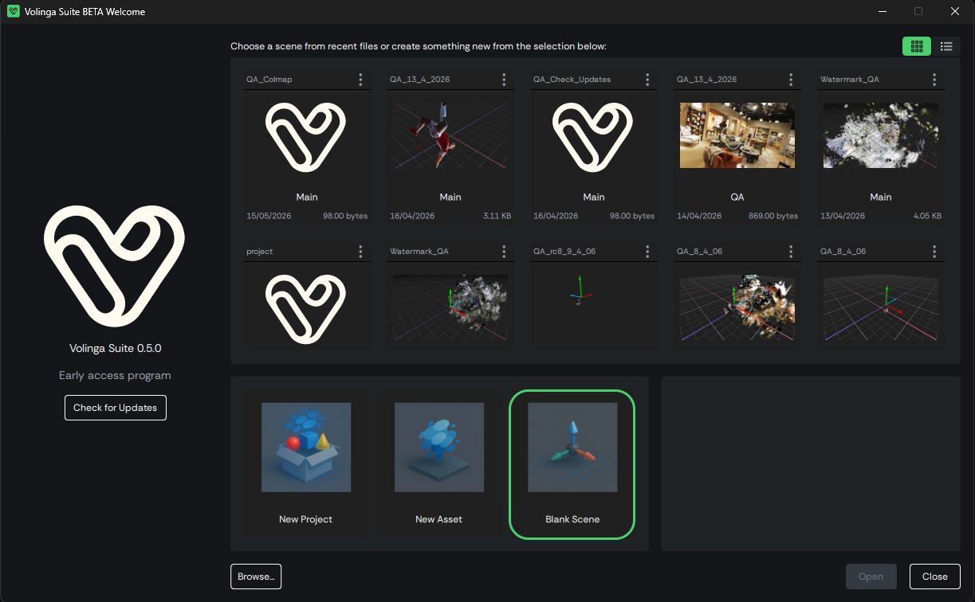This screenshot has height=602, width=975.
Task: Choose the Blank Scene gizmo icon
Action: 572,447
